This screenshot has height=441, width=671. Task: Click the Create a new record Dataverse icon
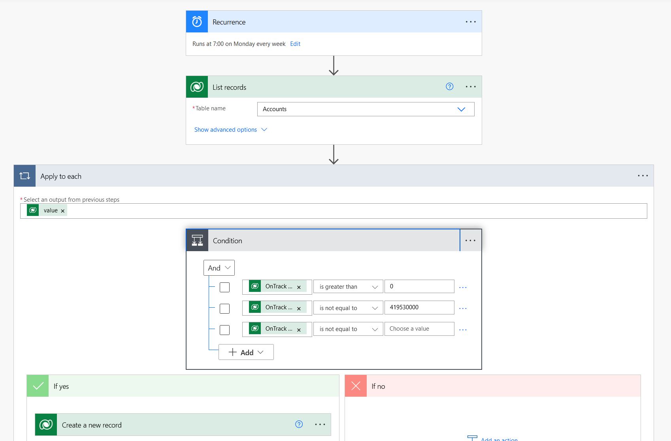pyautogui.click(x=46, y=424)
